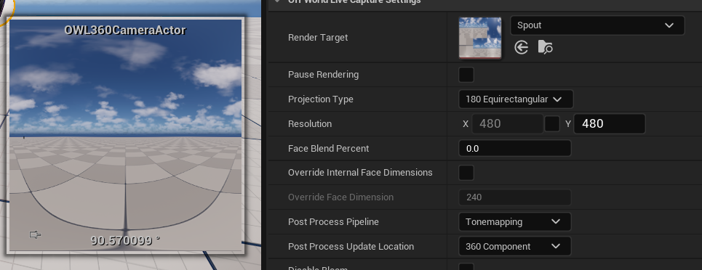The image size is (702, 270).
Task: Click the Render Target property label
Action: (x=318, y=38)
